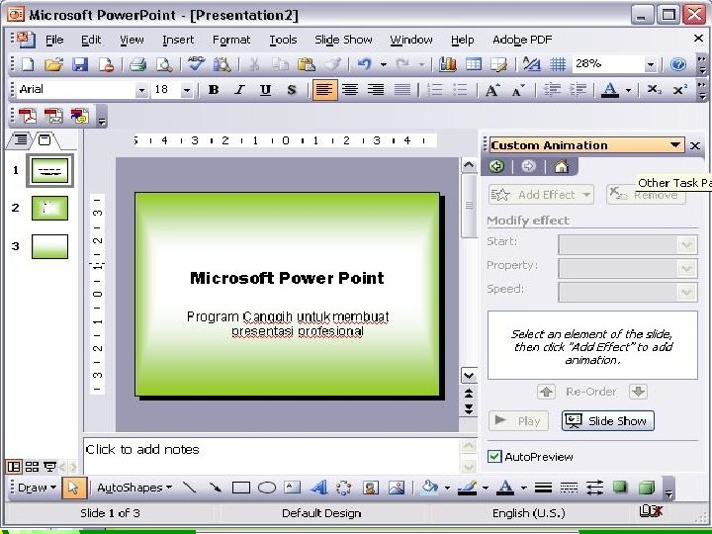Click the Paste clipboard icon
The height and width of the screenshot is (534, 712).
[306, 64]
